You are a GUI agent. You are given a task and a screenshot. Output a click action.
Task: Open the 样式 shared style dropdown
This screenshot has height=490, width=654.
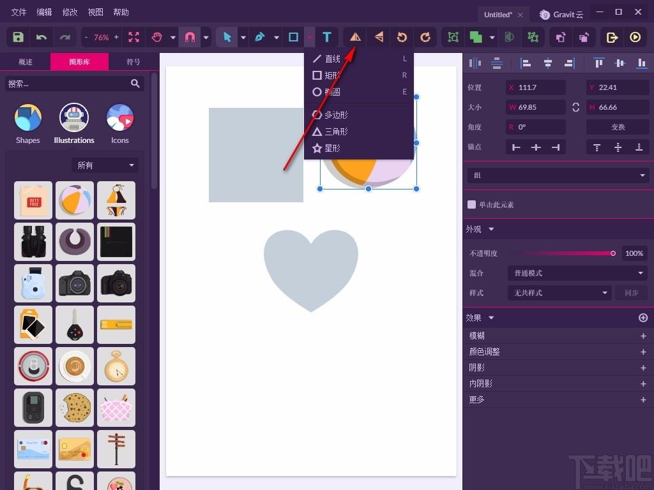pyautogui.click(x=559, y=293)
